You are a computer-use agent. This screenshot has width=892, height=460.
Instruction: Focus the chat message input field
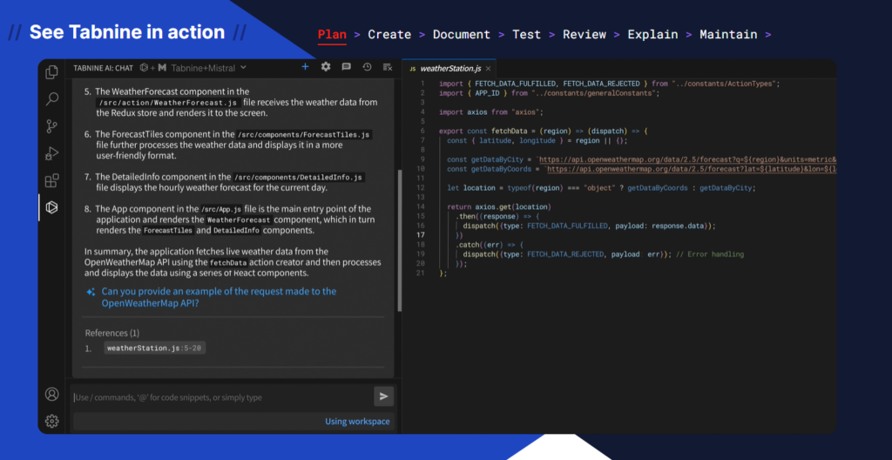[222, 396]
